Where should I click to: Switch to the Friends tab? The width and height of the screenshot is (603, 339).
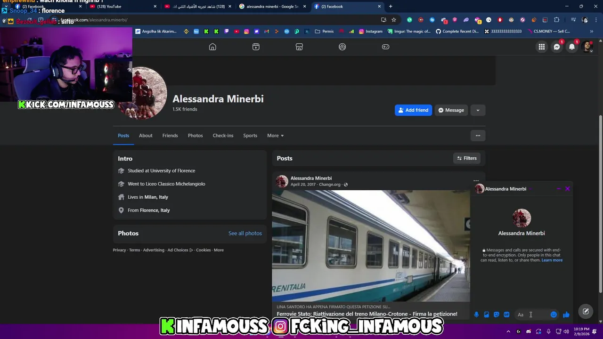pos(170,136)
